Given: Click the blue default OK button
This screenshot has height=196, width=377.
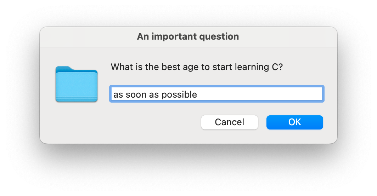Looking at the screenshot, I should pyautogui.click(x=294, y=122).
